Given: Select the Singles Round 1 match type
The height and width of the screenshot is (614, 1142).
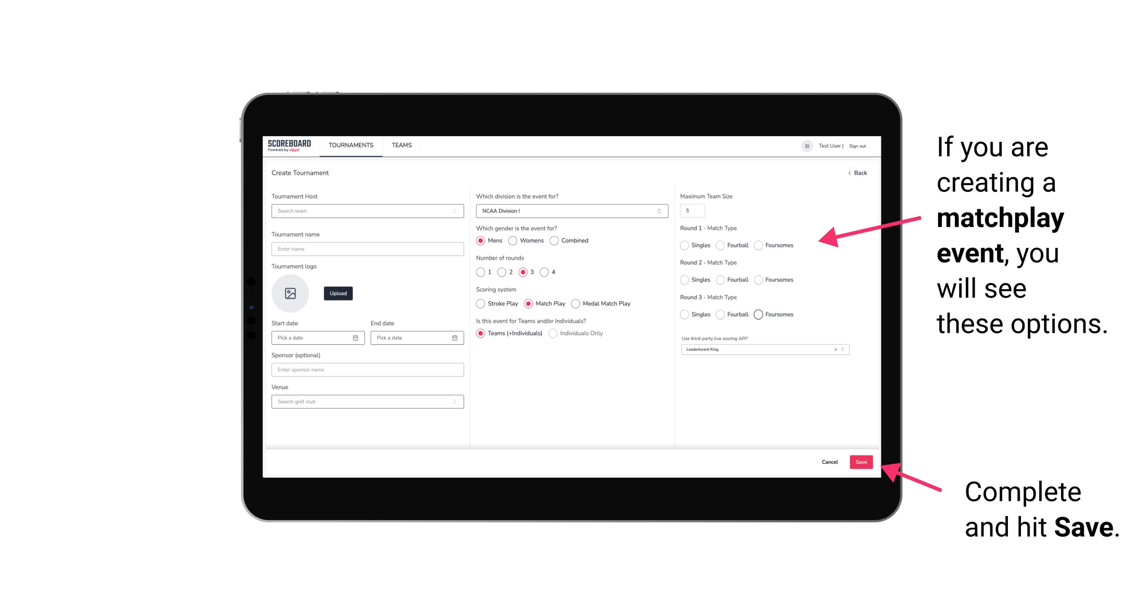Looking at the screenshot, I should 685,245.
